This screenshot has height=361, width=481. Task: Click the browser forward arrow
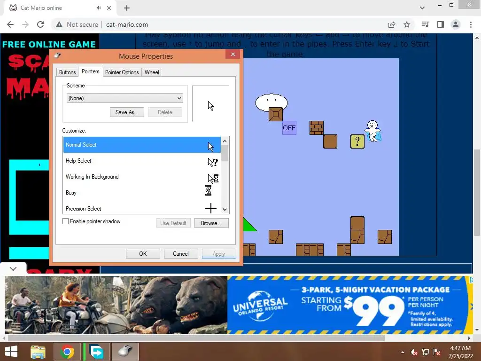tap(25, 24)
